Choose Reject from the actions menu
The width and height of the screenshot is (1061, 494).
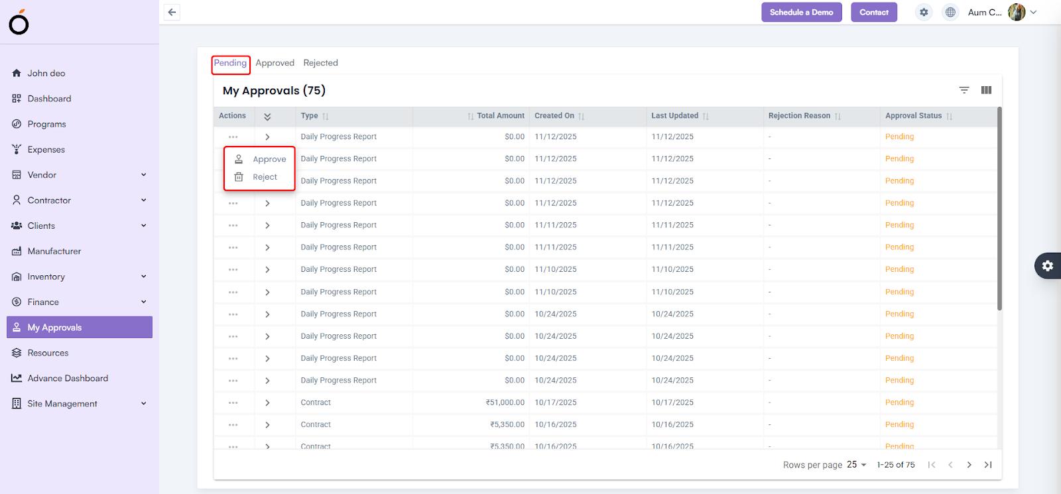point(265,177)
